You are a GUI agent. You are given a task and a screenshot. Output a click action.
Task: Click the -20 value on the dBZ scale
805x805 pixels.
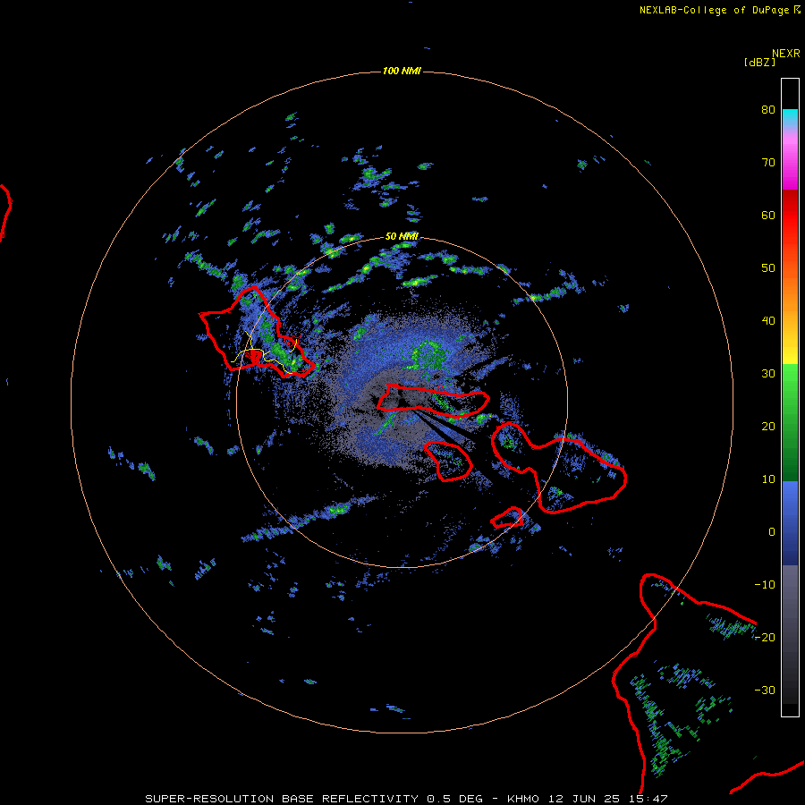[x=765, y=637]
